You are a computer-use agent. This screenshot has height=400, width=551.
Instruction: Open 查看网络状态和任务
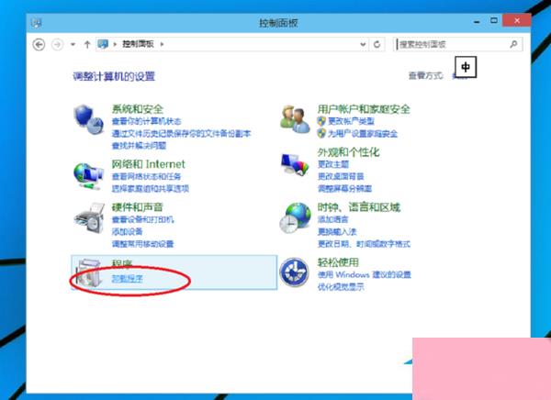[x=147, y=176]
